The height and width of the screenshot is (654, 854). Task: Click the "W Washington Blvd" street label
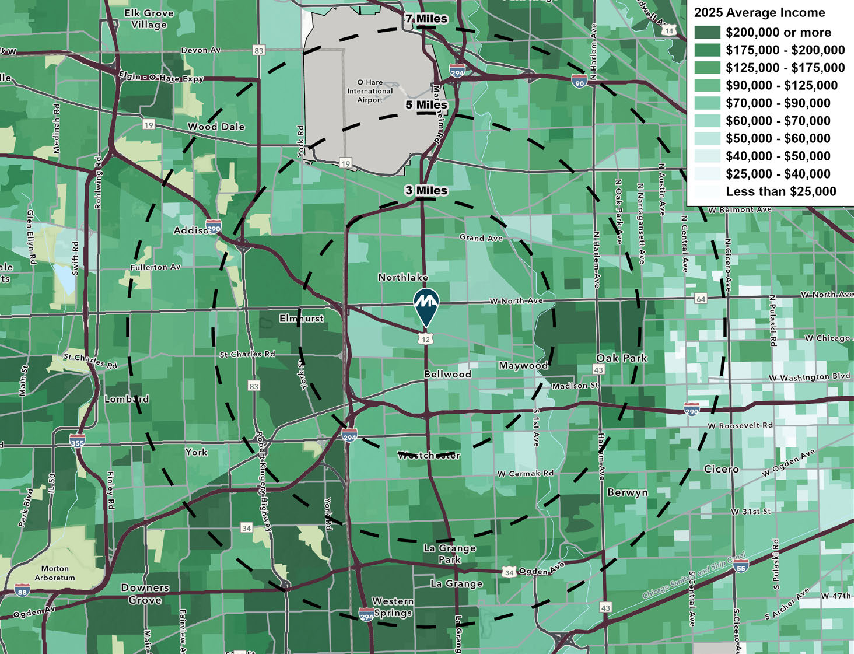point(809,377)
